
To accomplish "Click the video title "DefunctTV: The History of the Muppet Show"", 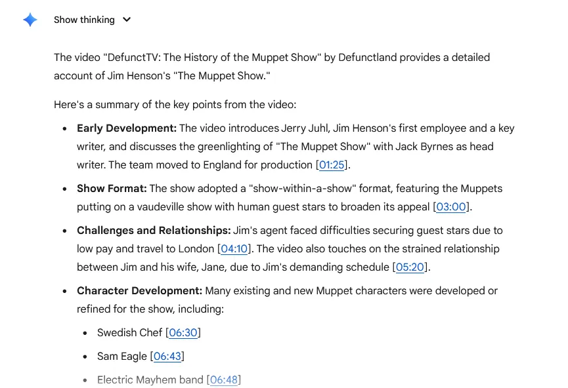I will tap(212, 58).
